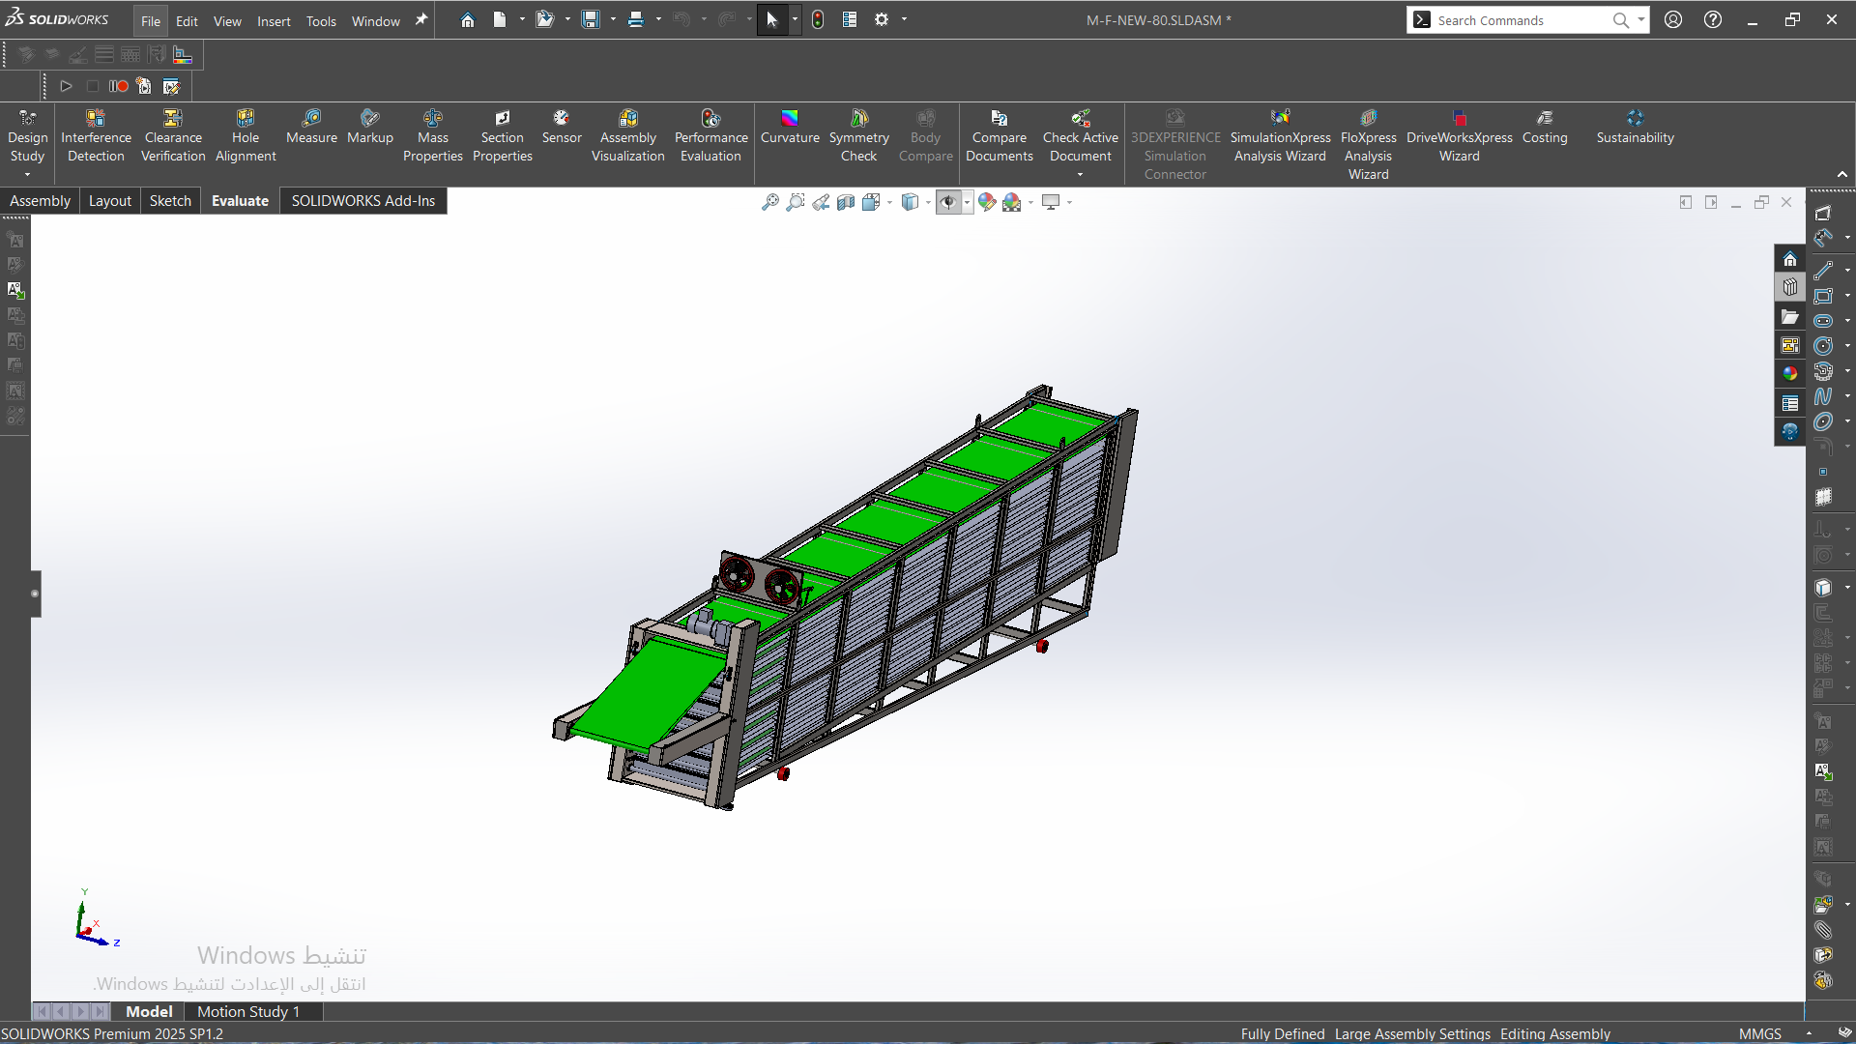Expand the Design Study dropdown arrow
The image size is (1856, 1044).
tap(27, 175)
